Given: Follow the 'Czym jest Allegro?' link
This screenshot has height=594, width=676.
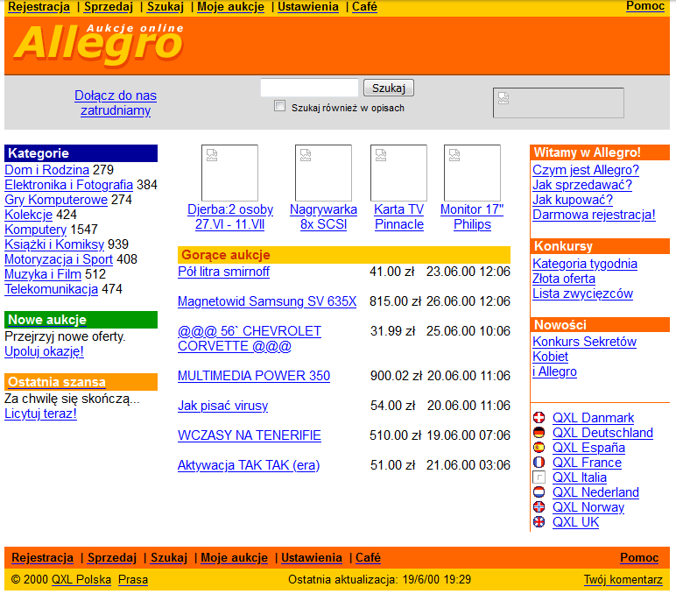Looking at the screenshot, I should click(x=586, y=170).
